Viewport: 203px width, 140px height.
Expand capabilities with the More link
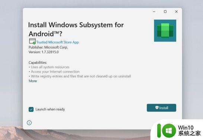pyautogui.click(x=33, y=81)
